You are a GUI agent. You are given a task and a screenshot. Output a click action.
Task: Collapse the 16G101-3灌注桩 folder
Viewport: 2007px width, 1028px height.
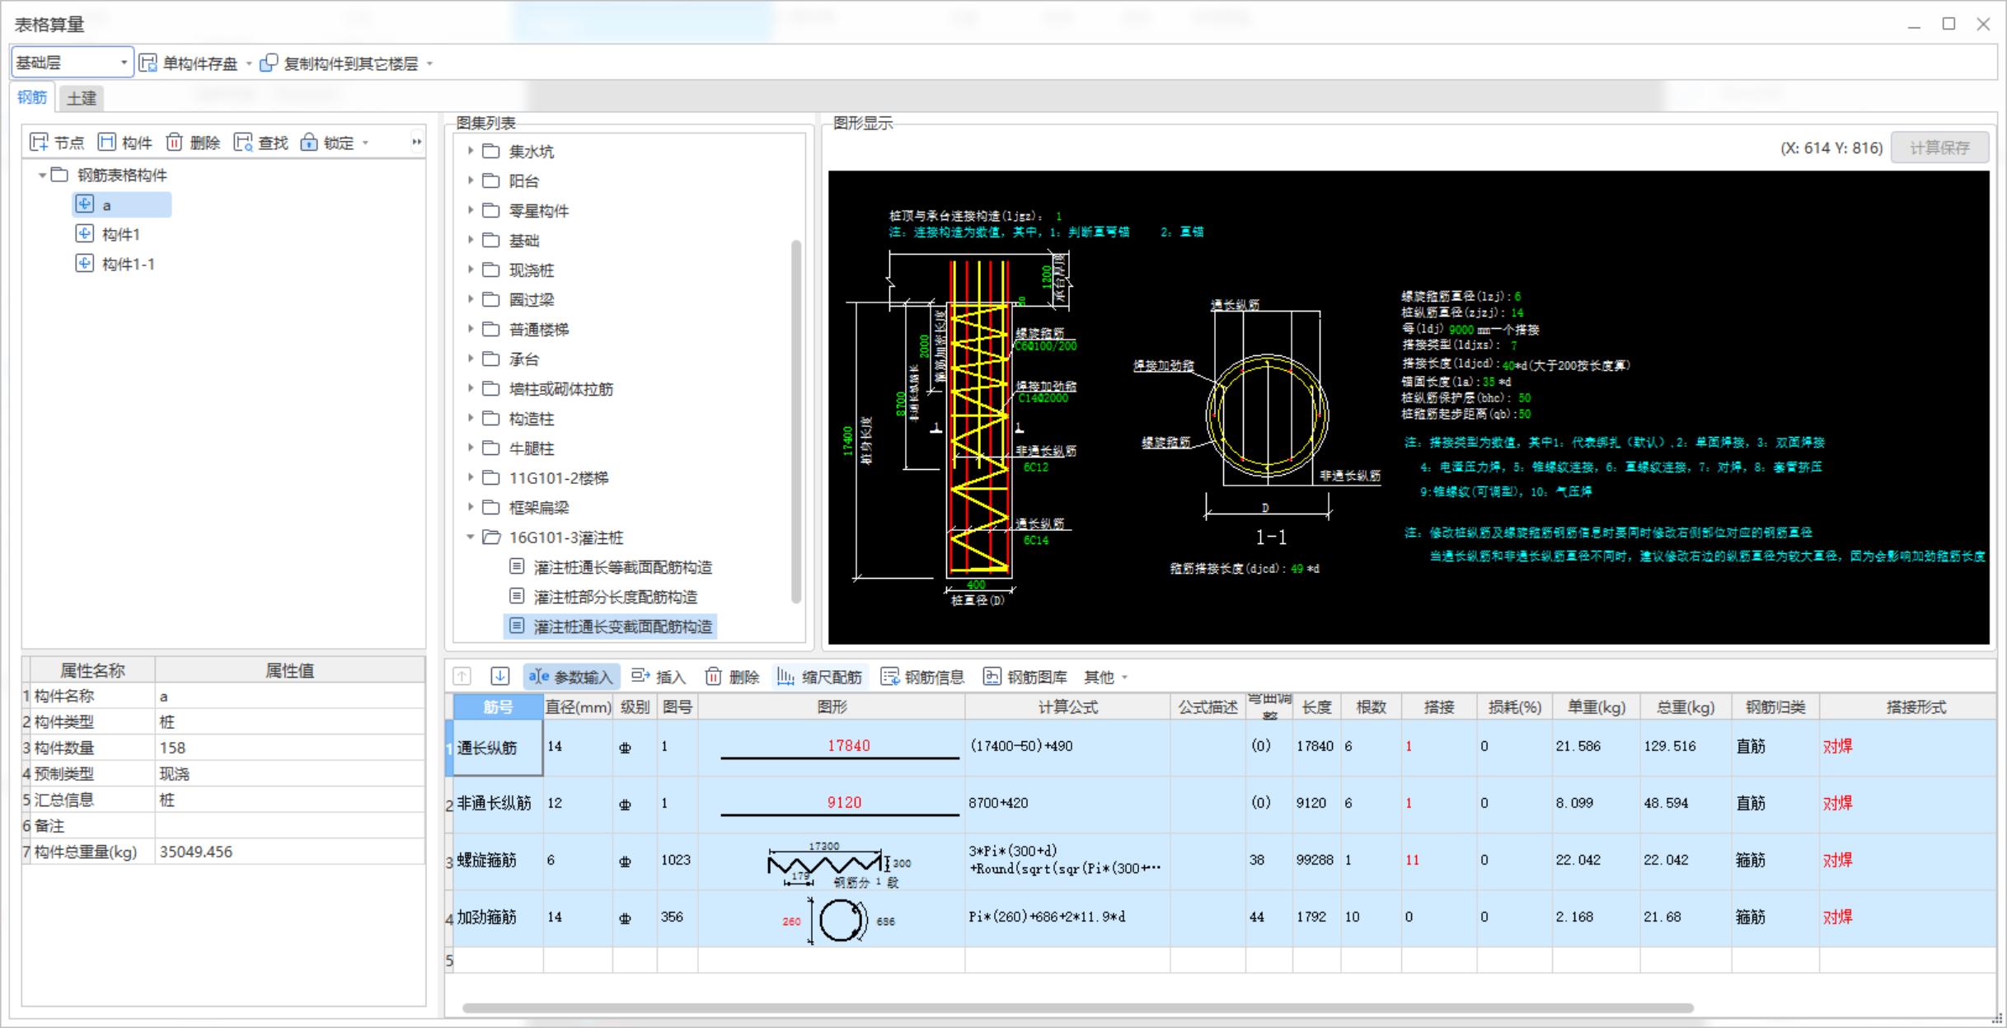[471, 537]
